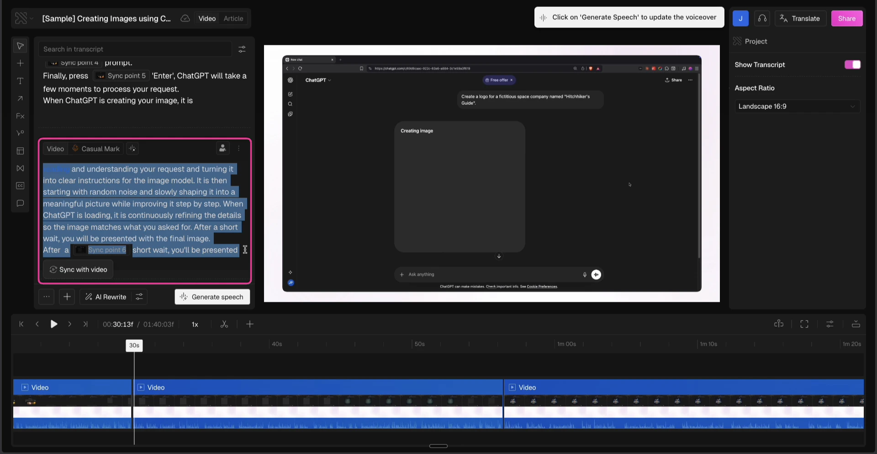Viewport: 877px width, 454px height.
Task: Change the 1x playback speed
Action: click(x=195, y=324)
